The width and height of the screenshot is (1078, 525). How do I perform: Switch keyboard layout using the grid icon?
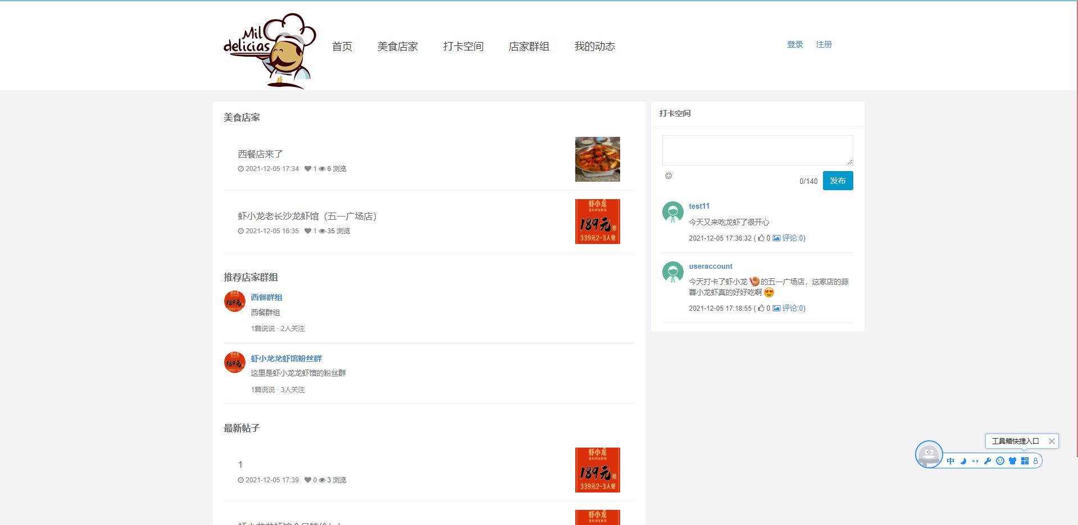point(1025,461)
